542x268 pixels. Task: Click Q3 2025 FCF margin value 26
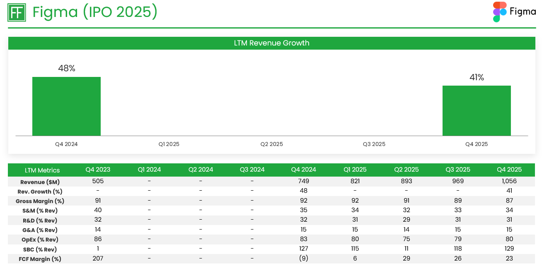pyautogui.click(x=458, y=258)
